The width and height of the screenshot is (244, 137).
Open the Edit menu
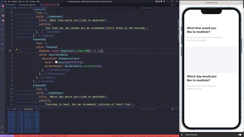tap(9, 2)
